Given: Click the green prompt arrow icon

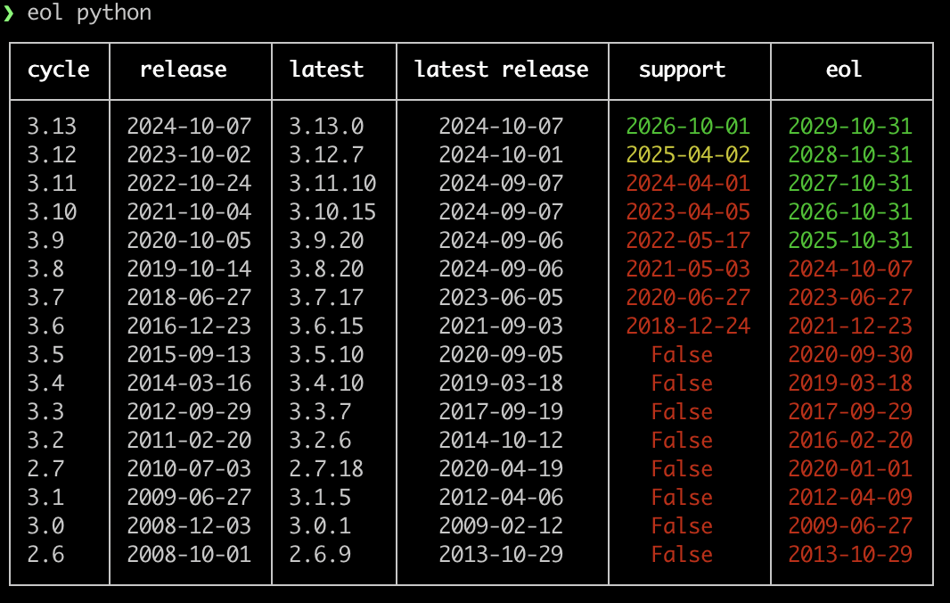Looking at the screenshot, I should pyautogui.click(x=9, y=12).
